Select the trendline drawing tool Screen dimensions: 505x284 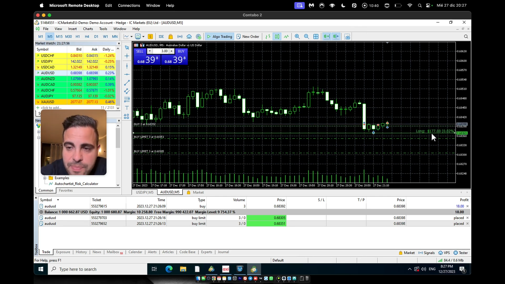coord(127,83)
